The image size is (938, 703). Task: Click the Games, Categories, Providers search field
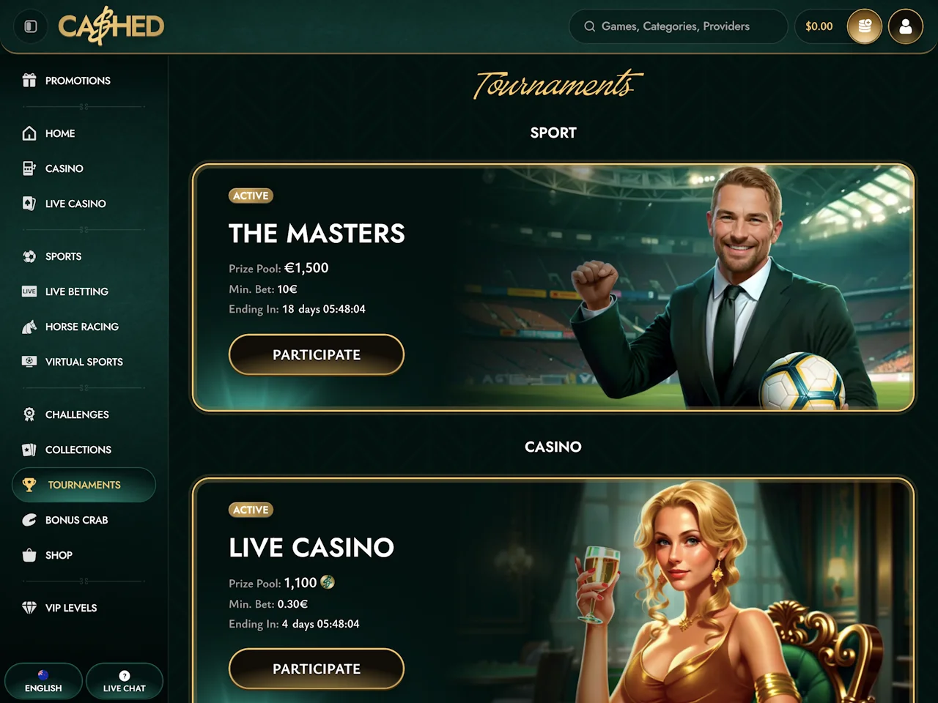tap(678, 26)
